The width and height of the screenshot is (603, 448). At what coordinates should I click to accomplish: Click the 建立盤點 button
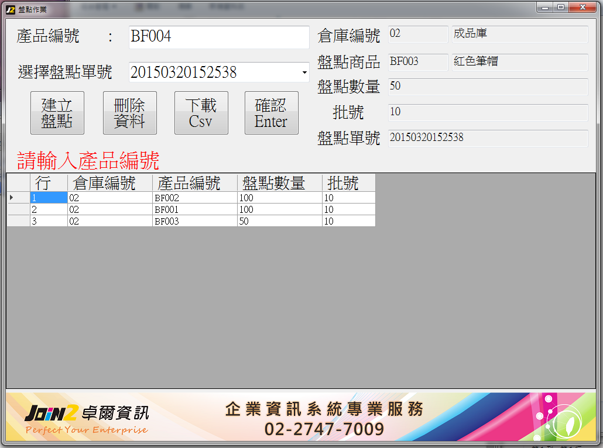click(57, 113)
